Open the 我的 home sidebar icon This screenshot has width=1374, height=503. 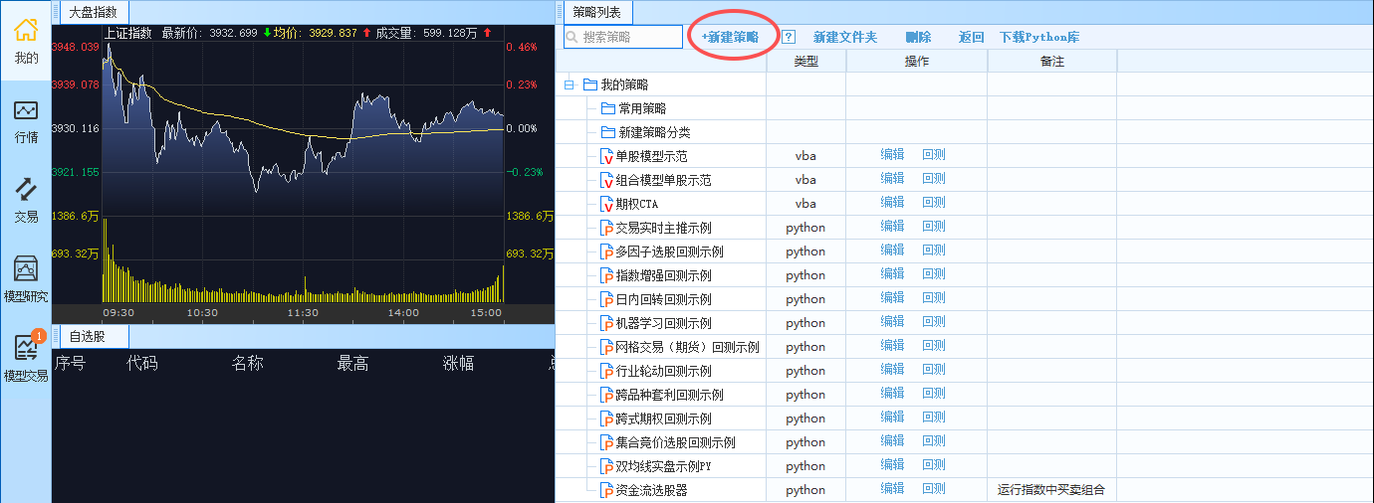pyautogui.click(x=26, y=40)
